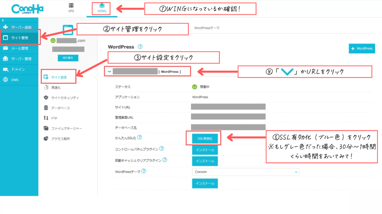This screenshot has height=214, width=382.
Task: Click the サイト管理 square icon
Action: click(x=5, y=38)
